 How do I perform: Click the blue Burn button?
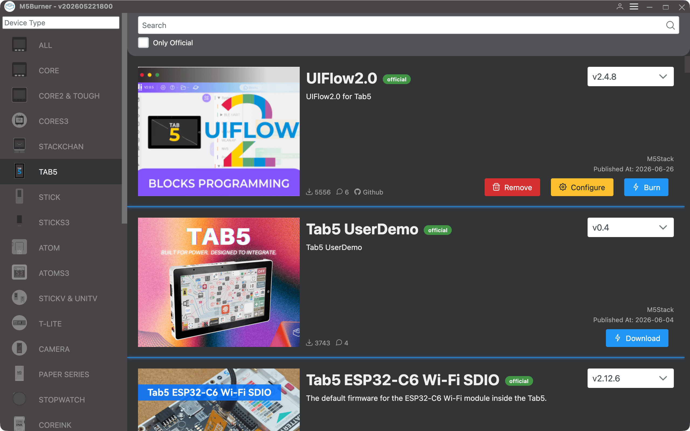coord(646,187)
